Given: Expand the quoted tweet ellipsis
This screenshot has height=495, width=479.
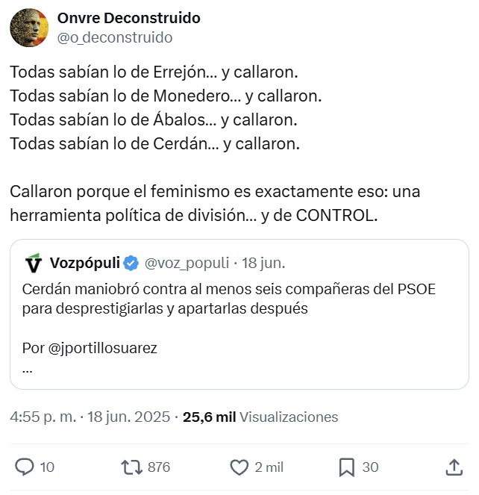Looking at the screenshot, I should [x=28, y=369].
